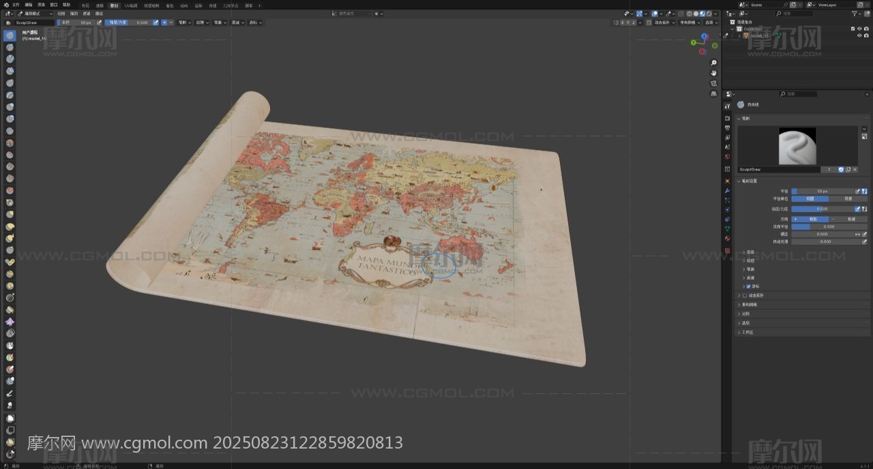
Task: Open the 笔刷 dropdown in tool header
Action: tap(184, 22)
